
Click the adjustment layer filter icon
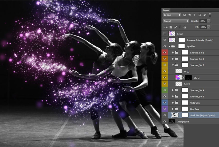(x=190, y=15)
